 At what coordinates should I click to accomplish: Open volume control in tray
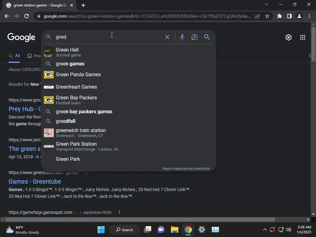(289, 230)
